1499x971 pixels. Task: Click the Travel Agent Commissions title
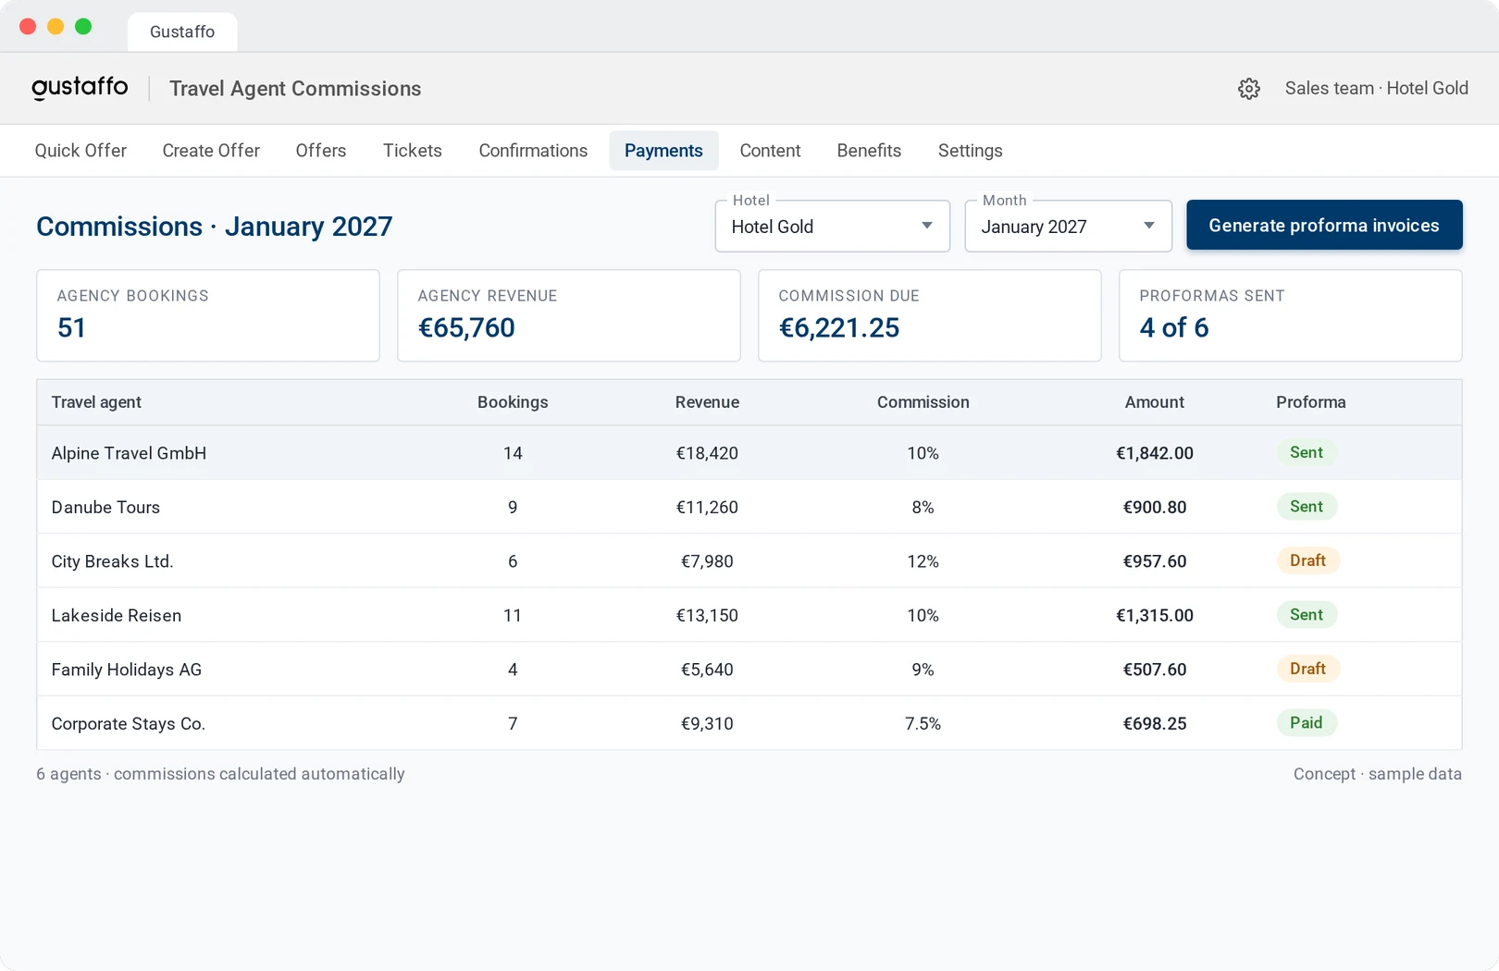pyautogui.click(x=295, y=89)
